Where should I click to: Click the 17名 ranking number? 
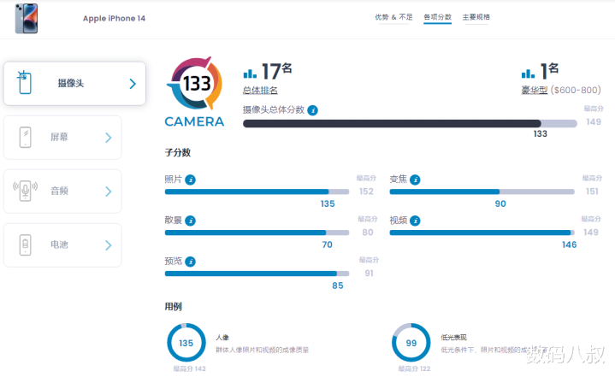point(276,71)
